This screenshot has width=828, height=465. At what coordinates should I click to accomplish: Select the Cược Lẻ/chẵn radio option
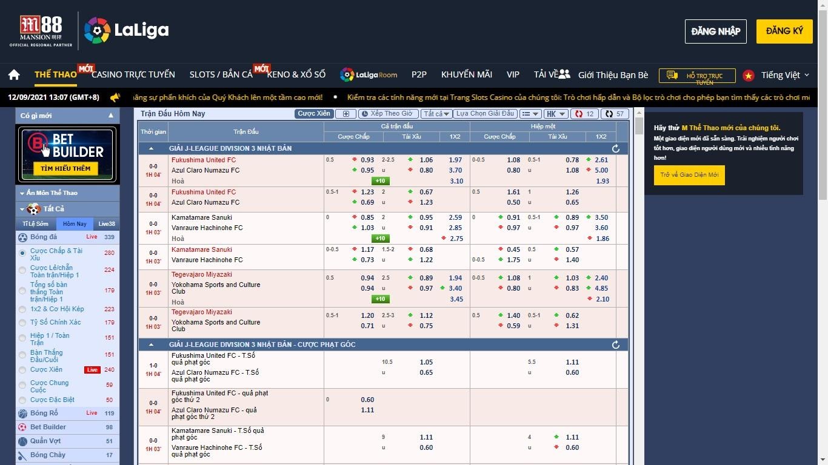(23, 270)
